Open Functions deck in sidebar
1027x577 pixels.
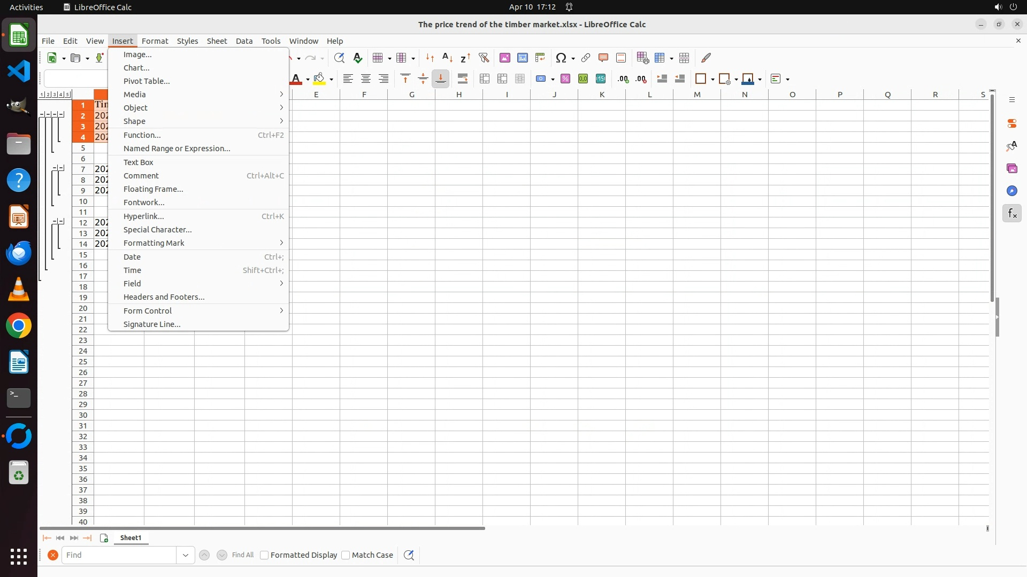(1011, 214)
